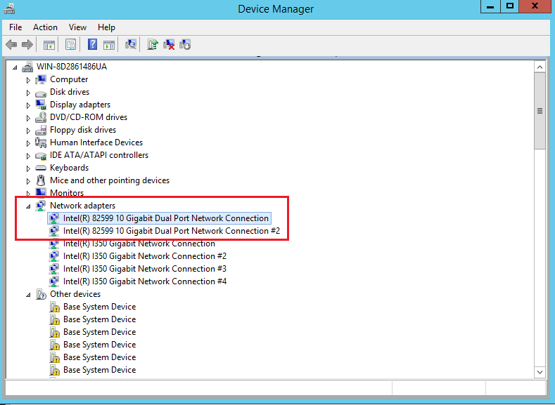Collapse the Other devices category
This screenshot has height=405, width=555.
click(x=28, y=295)
